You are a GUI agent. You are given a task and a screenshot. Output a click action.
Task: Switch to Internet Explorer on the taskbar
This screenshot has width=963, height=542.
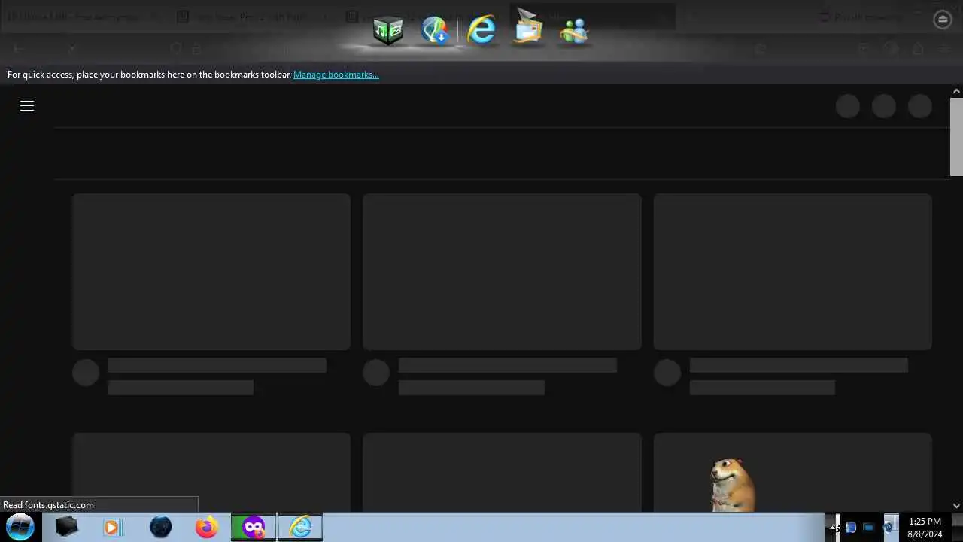coord(300,527)
